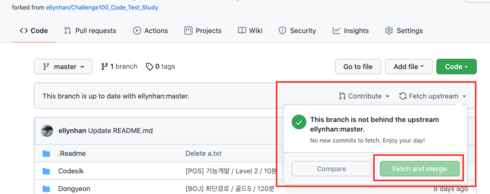This screenshot has height=194, width=490.
Task: View the 1 branch link
Action: point(119,67)
